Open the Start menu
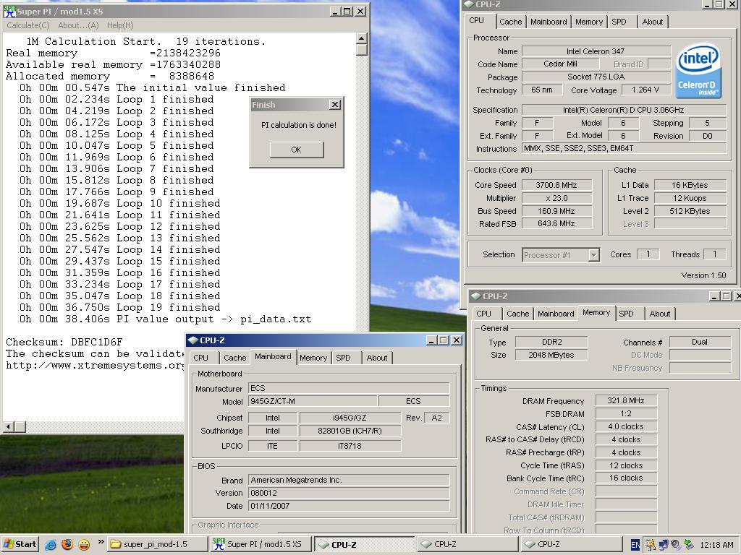The image size is (741, 555). pyautogui.click(x=20, y=544)
